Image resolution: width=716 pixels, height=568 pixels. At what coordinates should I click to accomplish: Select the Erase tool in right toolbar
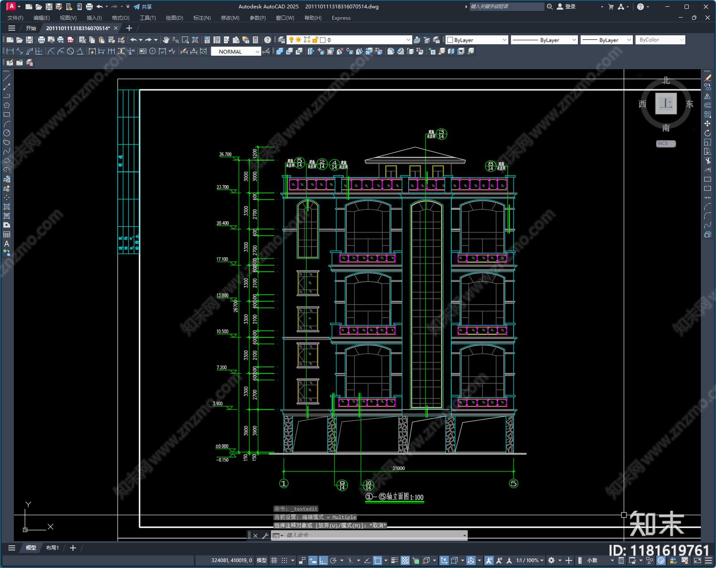pyautogui.click(x=707, y=78)
